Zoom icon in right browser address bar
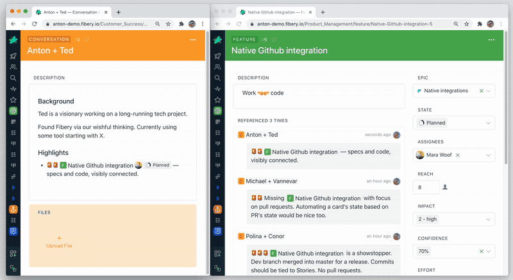Screen dimensions: 513x280 click(x=456, y=24)
